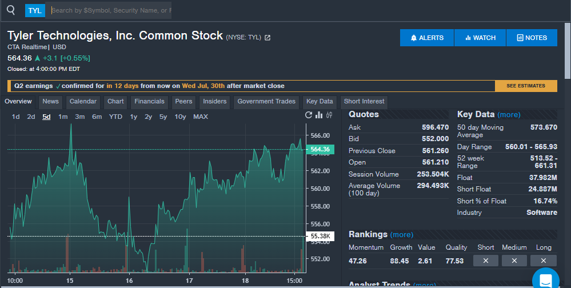Image resolution: width=571 pixels, height=288 pixels.
Task: Set chart range to 5y
Action: point(163,117)
